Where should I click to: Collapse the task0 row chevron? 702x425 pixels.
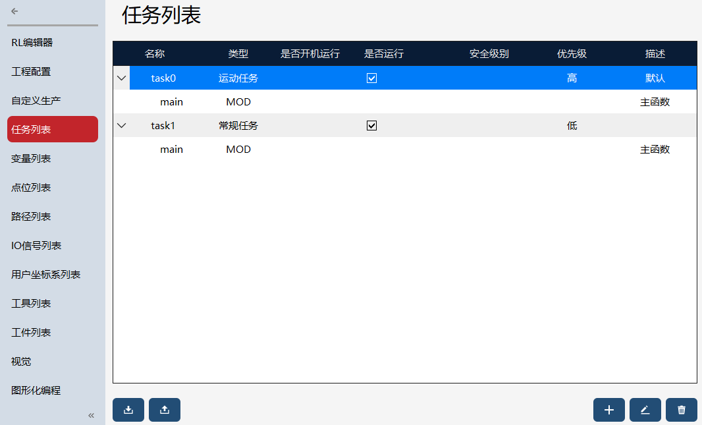click(x=121, y=78)
